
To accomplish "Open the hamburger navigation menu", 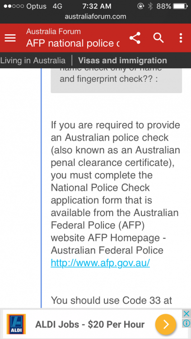I will [10, 38].
